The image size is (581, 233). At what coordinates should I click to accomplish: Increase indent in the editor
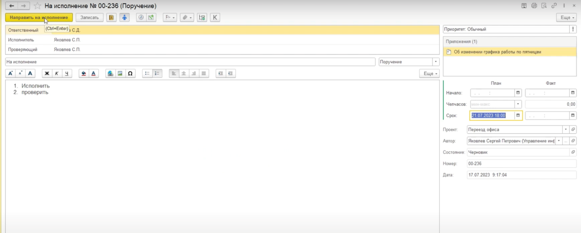[x=220, y=73]
